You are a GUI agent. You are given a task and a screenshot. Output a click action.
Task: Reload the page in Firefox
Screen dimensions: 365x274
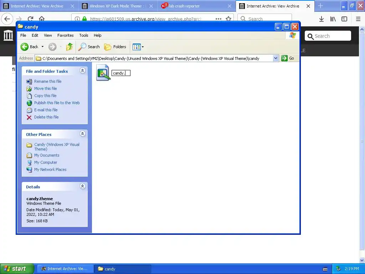30,19
